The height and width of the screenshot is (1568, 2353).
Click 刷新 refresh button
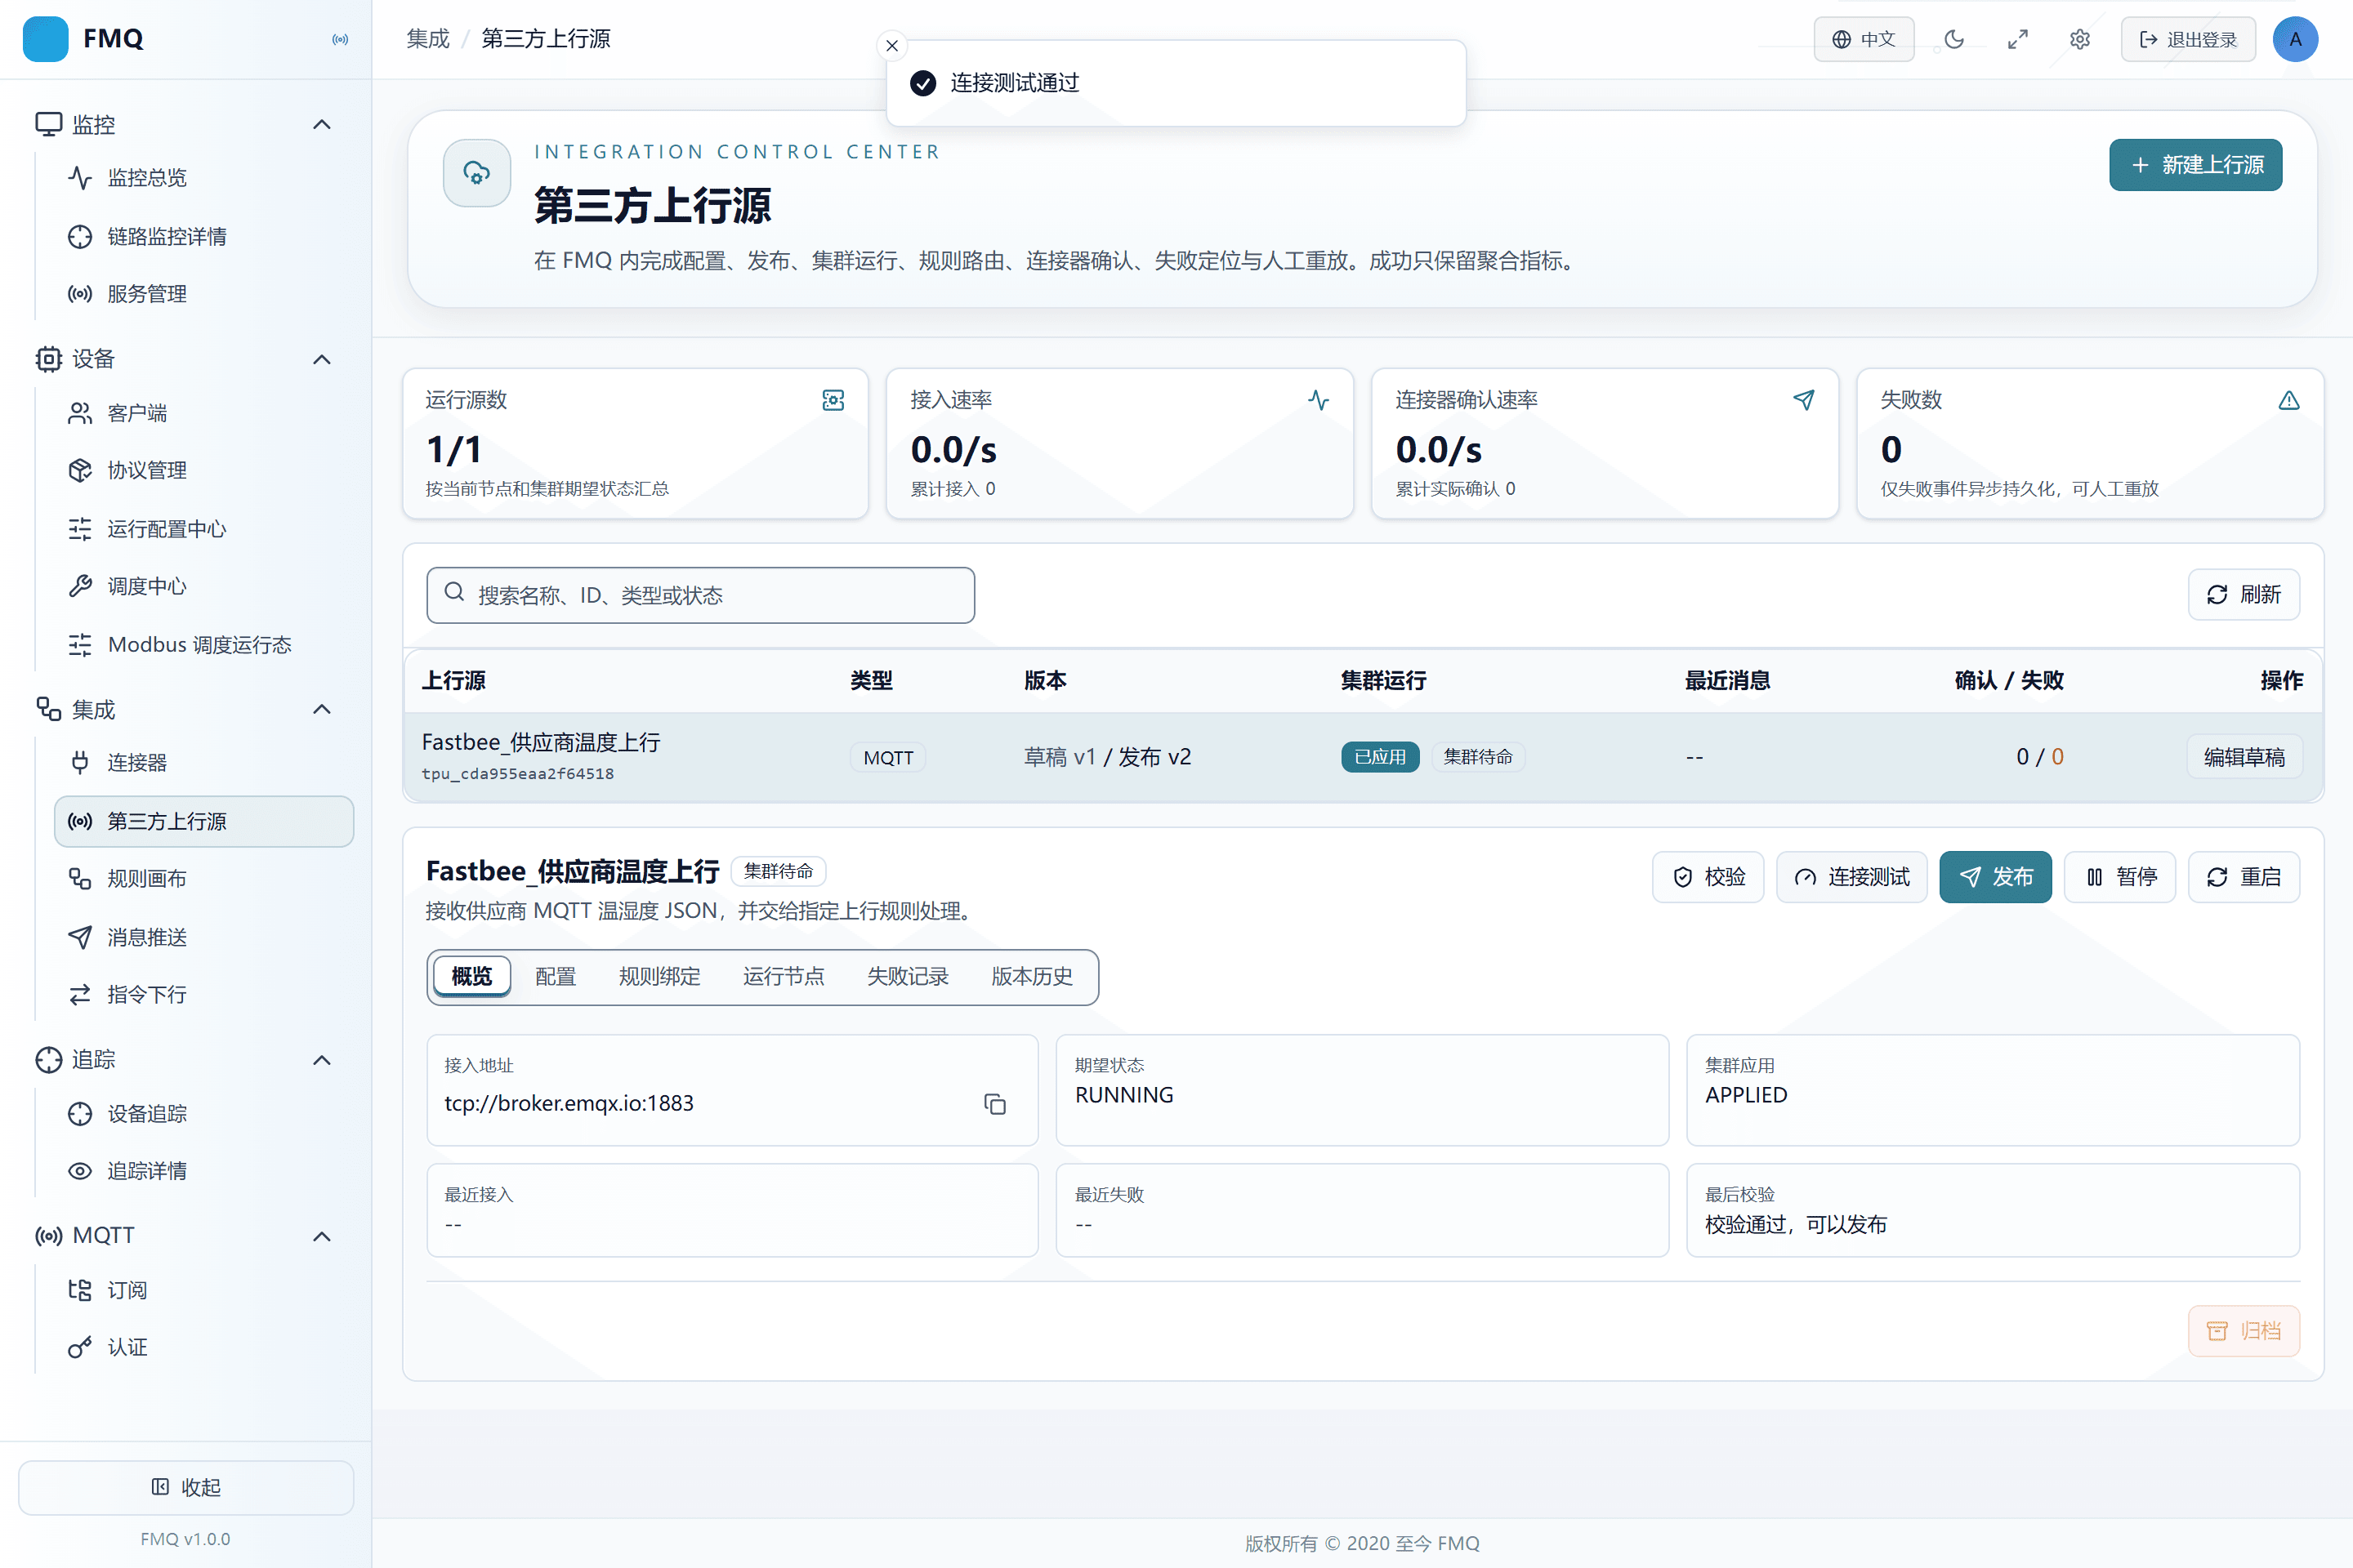click(x=2243, y=595)
